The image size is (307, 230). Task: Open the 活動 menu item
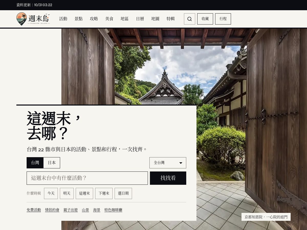tap(63, 19)
